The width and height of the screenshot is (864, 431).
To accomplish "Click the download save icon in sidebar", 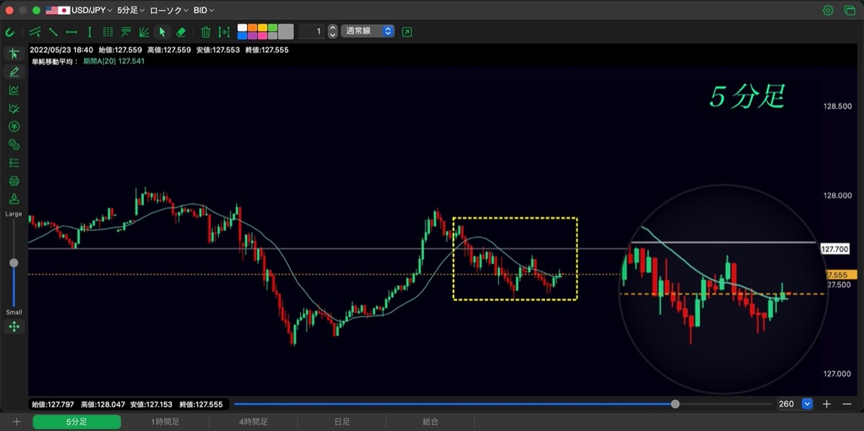I will 14,199.
